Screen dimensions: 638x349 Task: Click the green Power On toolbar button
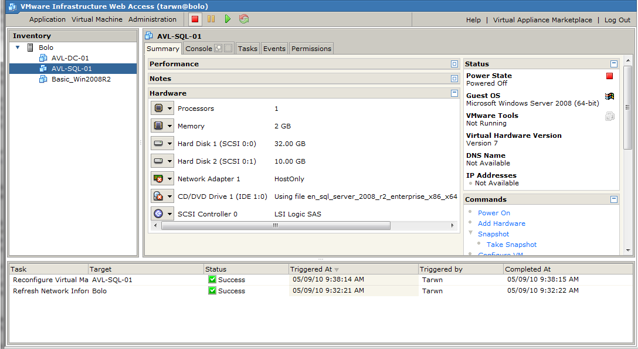pyautogui.click(x=228, y=19)
